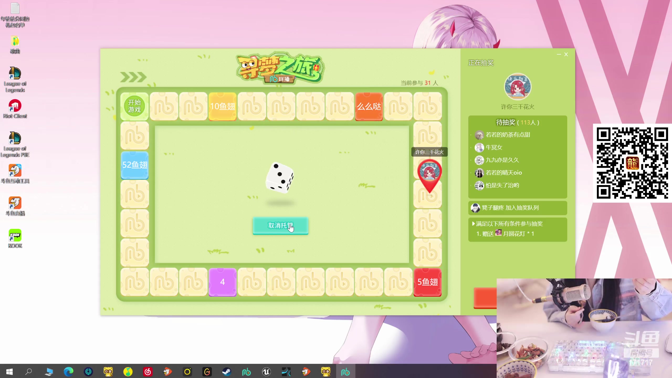Screen dimensions: 672x378
Task: Select 怕是失了治哟 in the waiting list
Action: [x=502, y=185]
